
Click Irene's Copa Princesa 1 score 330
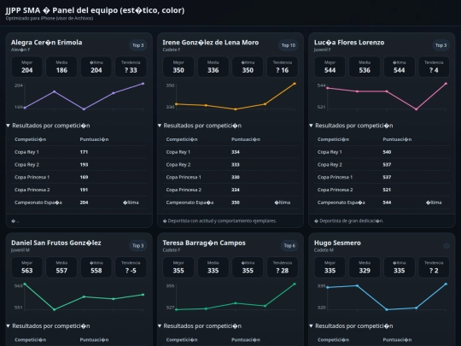point(236,177)
